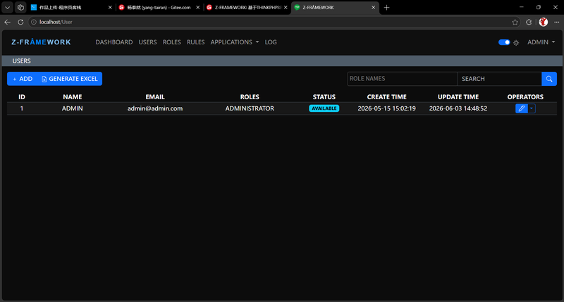Open the LOG page
Viewport: 564px width, 302px height.
[271, 42]
